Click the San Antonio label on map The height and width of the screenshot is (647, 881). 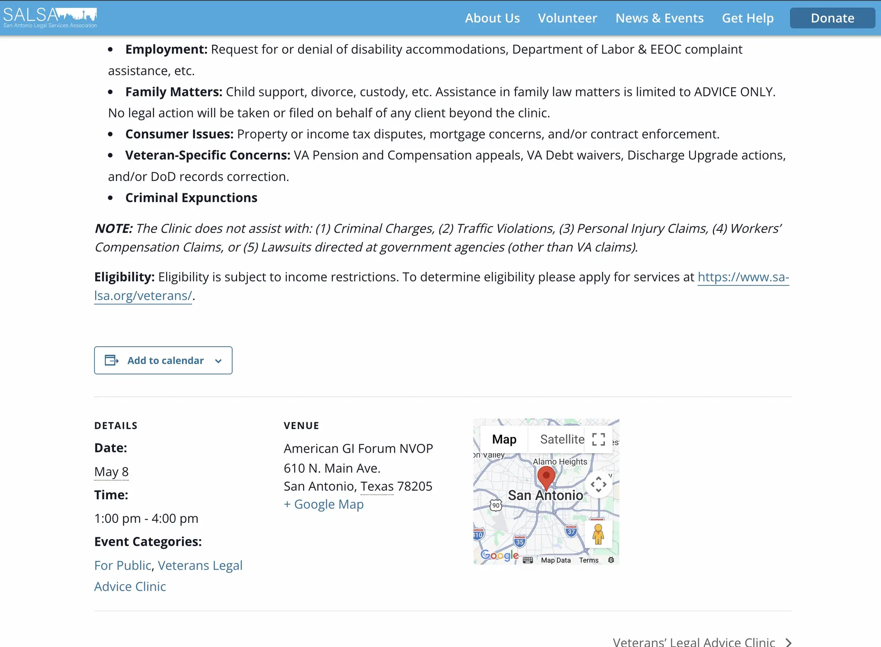pos(545,495)
